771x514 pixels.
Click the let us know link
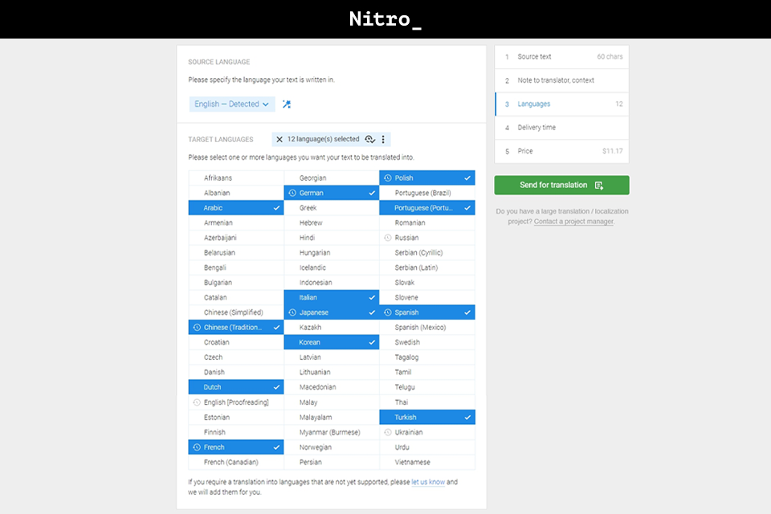point(428,482)
